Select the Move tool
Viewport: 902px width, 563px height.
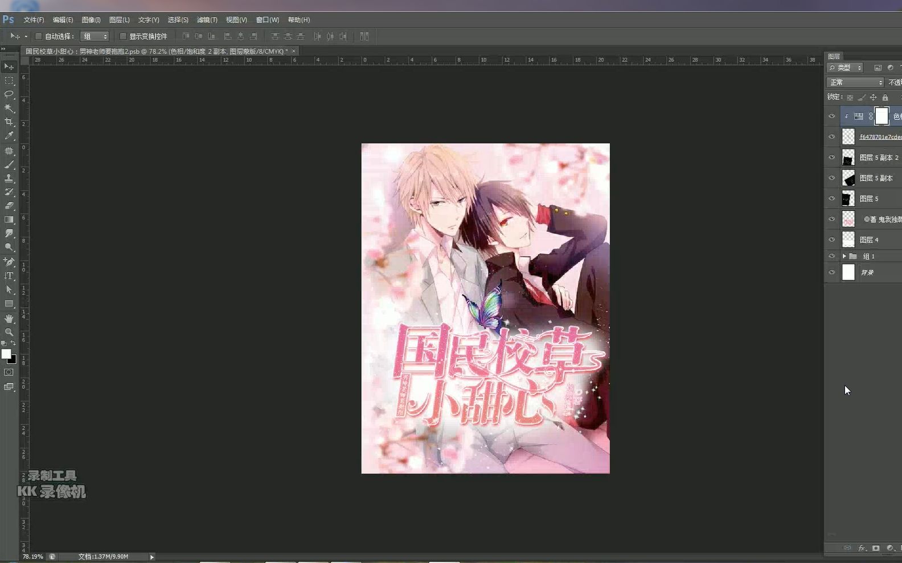tap(9, 67)
